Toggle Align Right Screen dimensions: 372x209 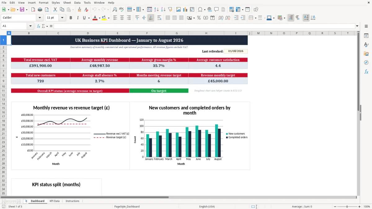[129, 18]
